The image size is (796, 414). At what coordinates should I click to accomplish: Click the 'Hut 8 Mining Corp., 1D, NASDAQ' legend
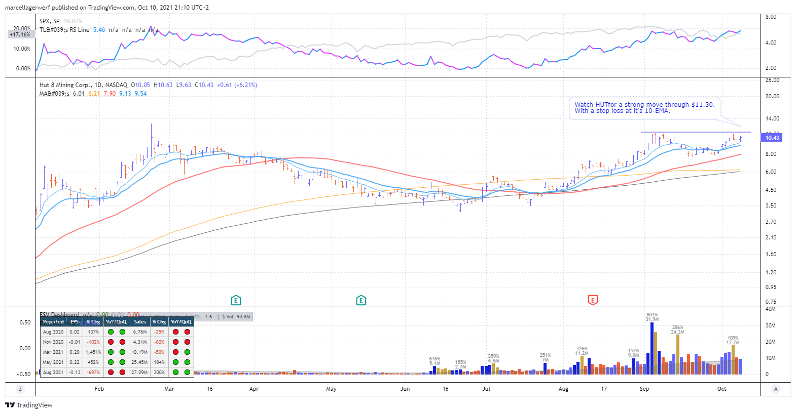point(84,85)
